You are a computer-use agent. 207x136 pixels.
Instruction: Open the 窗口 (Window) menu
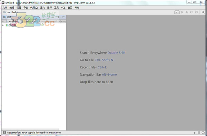tap(70, 8)
